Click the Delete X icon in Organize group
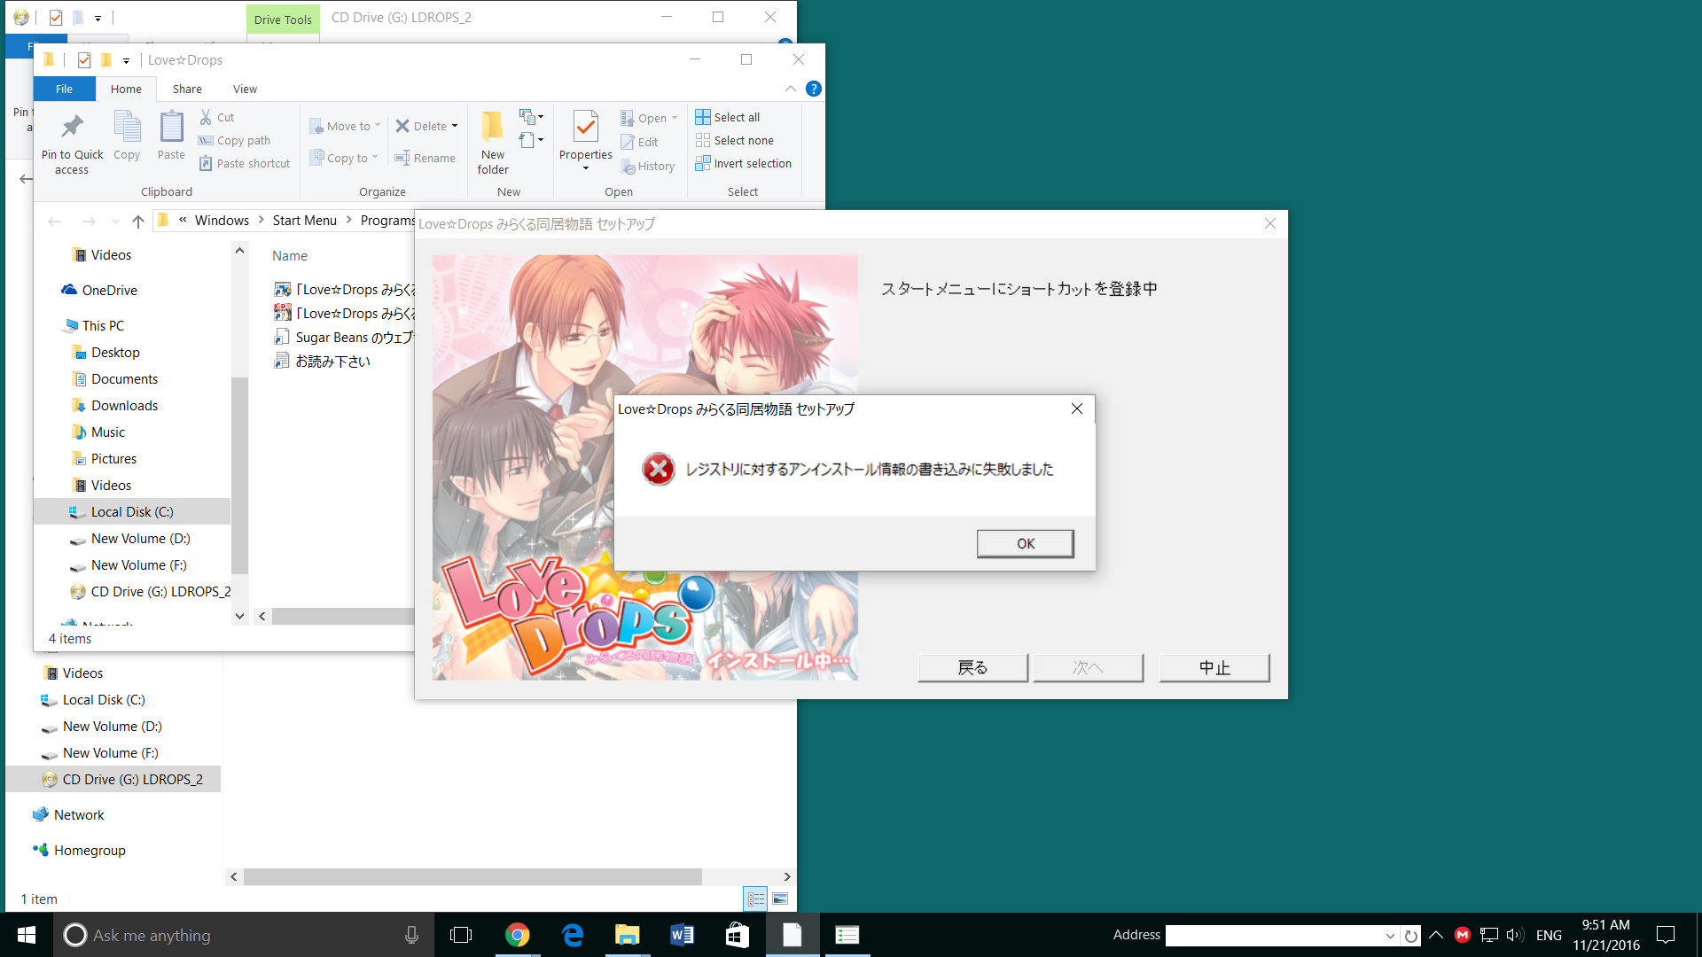 pos(402,126)
